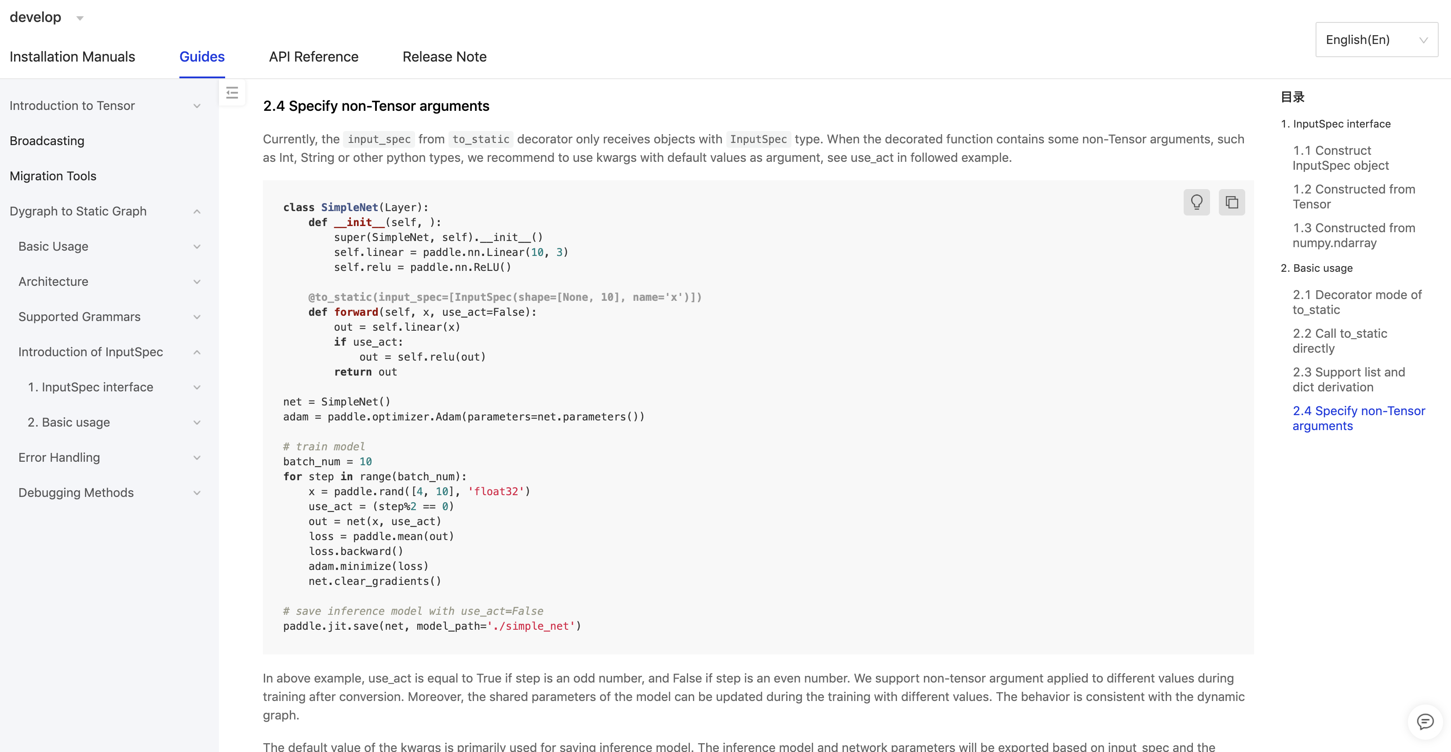Switch to the API Reference tab
The image size is (1451, 752).
(x=314, y=57)
